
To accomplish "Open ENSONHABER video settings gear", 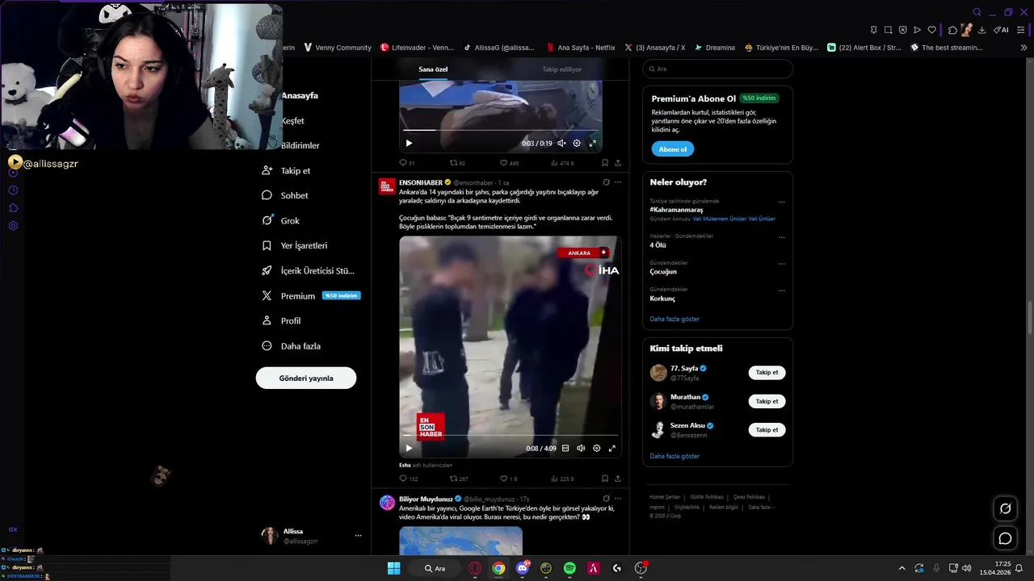I will (x=597, y=448).
